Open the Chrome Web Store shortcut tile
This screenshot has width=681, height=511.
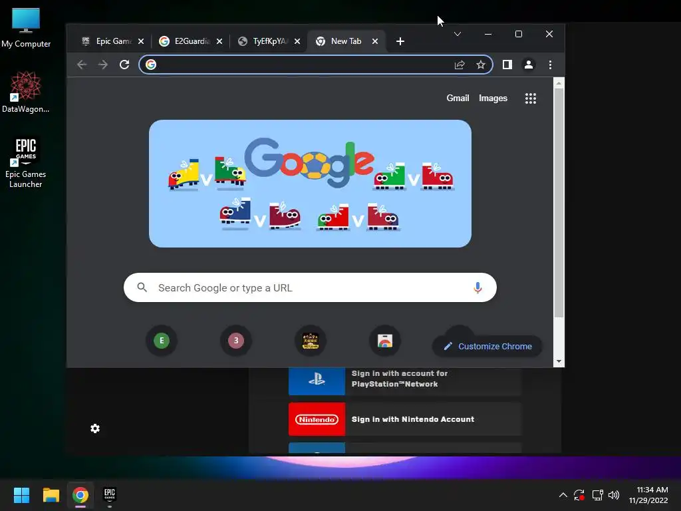click(x=385, y=341)
